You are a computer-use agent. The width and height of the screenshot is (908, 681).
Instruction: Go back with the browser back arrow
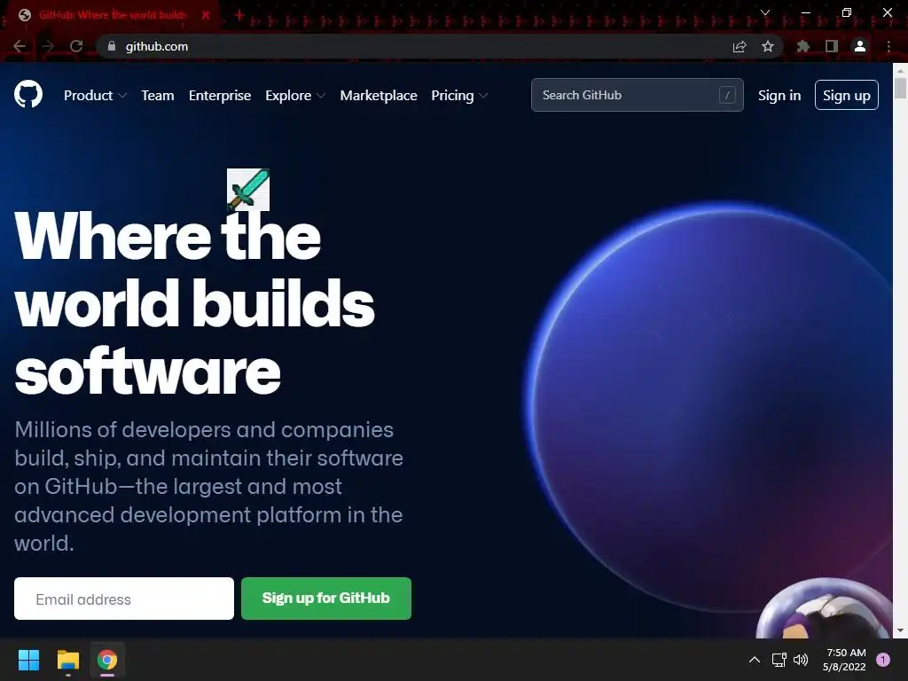pyautogui.click(x=20, y=46)
